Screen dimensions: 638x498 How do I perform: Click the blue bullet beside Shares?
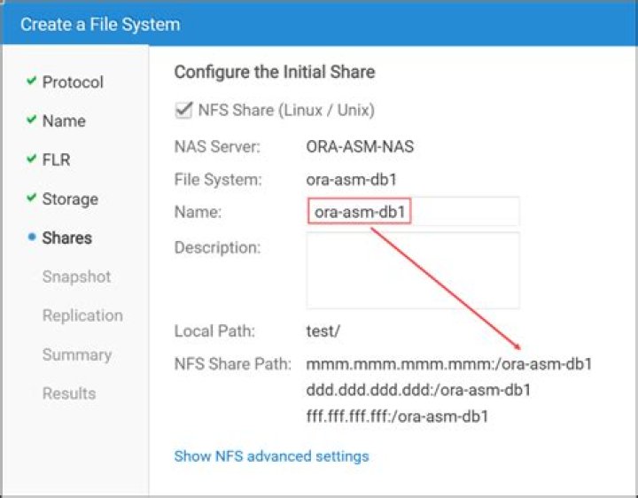pos(32,237)
